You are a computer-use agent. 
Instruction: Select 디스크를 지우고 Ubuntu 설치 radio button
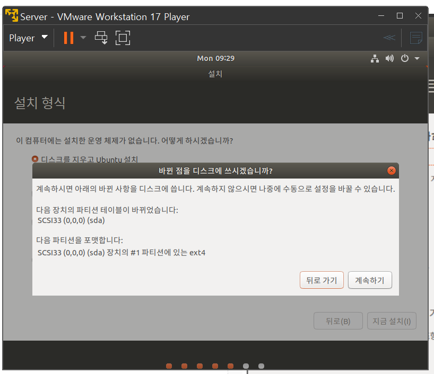35,159
